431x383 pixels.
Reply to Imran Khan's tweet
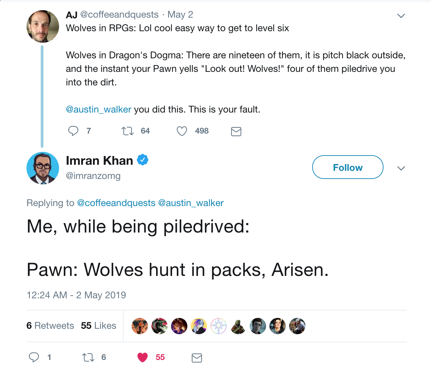(34, 357)
